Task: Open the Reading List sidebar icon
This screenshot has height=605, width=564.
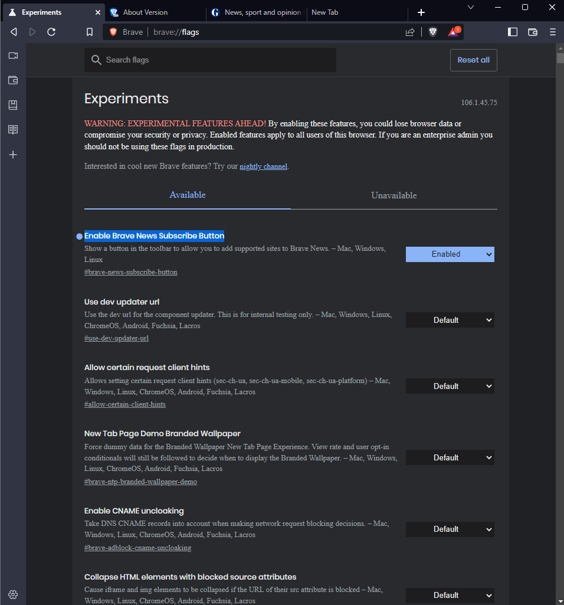Action: (13, 129)
